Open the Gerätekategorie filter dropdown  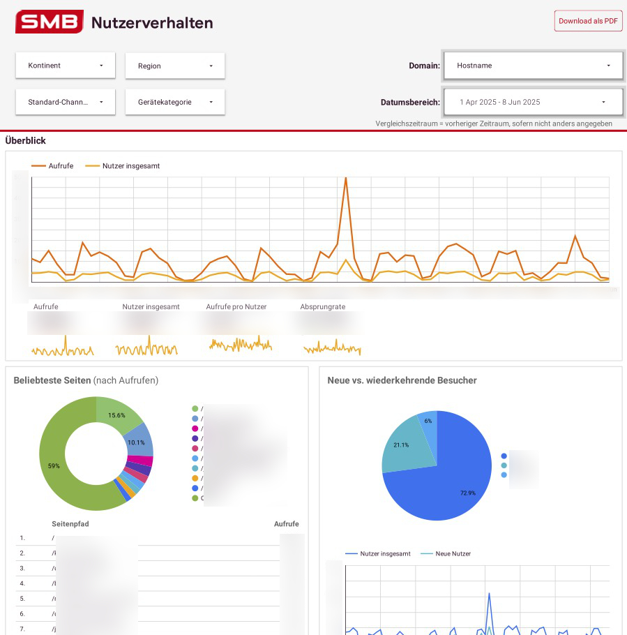(x=174, y=101)
